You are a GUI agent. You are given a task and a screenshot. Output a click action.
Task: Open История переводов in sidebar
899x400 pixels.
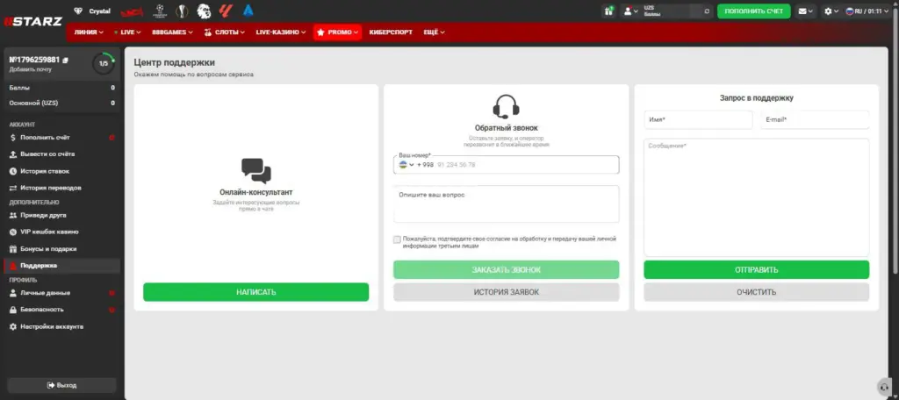61,188
